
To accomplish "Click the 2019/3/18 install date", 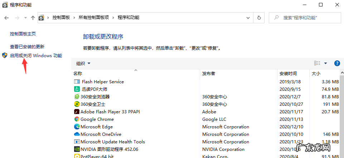I will point(290,82).
